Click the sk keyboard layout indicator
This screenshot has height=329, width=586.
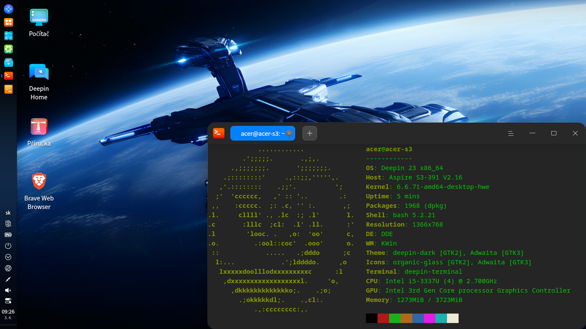pyautogui.click(x=8, y=212)
